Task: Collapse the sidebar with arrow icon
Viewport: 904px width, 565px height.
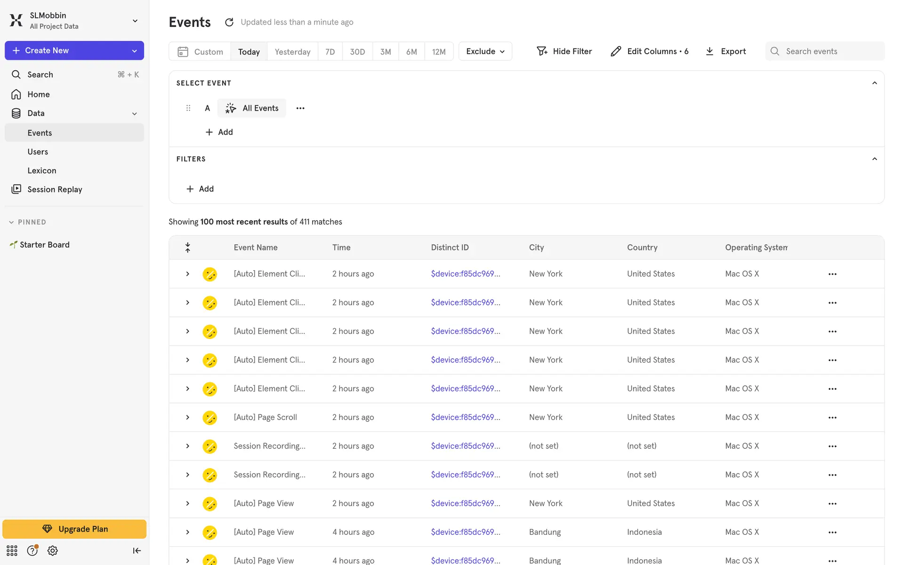Action: pyautogui.click(x=137, y=550)
